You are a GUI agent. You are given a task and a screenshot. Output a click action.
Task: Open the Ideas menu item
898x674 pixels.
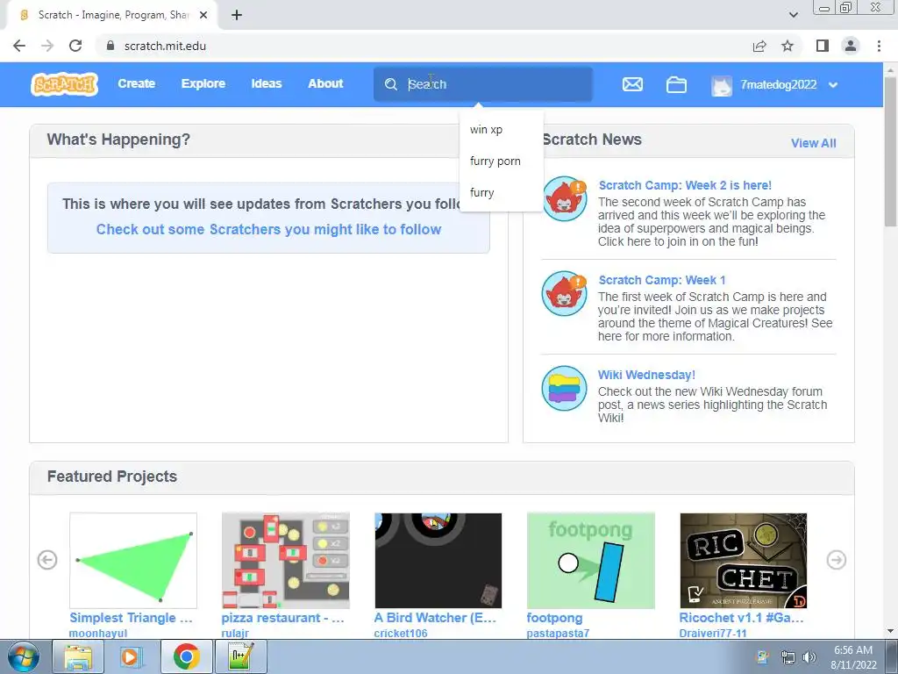[x=267, y=83]
